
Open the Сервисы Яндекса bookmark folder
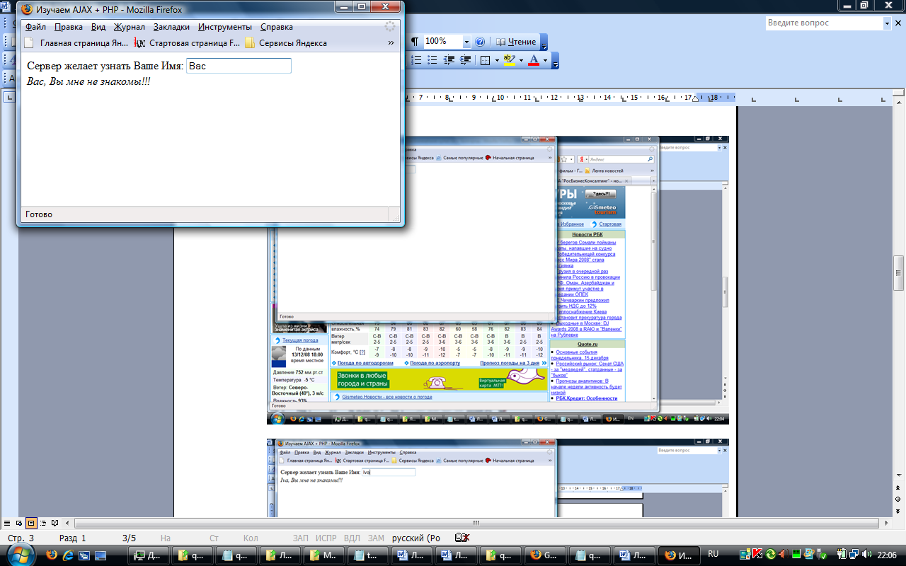tap(286, 43)
